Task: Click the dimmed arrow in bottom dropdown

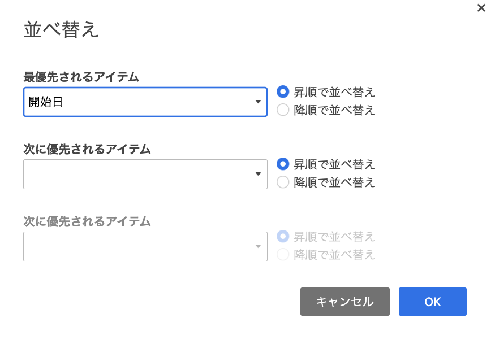Action: point(258,246)
